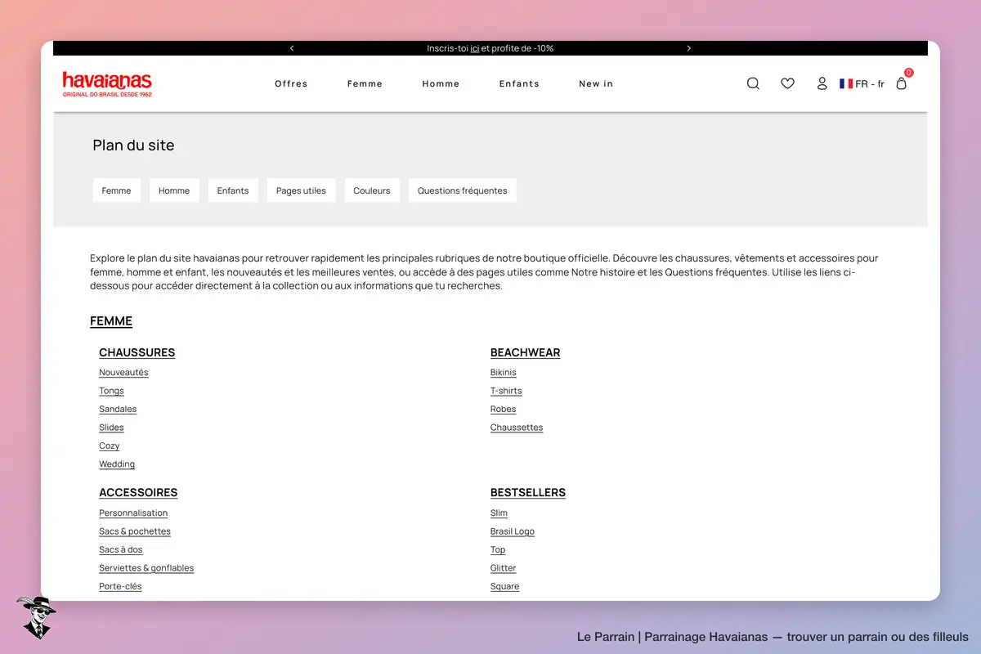Show next promo banner message
The image size is (981, 654).
click(x=688, y=48)
